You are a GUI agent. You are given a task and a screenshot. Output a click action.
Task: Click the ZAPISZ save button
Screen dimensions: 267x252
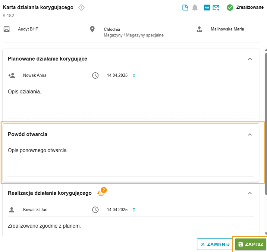pyautogui.click(x=251, y=244)
